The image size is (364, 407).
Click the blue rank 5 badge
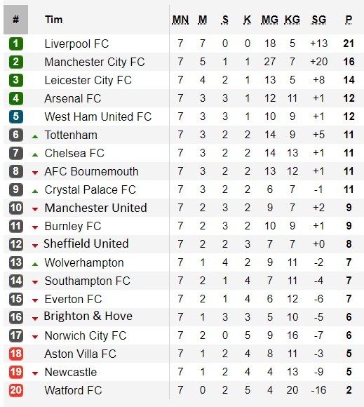click(x=16, y=116)
